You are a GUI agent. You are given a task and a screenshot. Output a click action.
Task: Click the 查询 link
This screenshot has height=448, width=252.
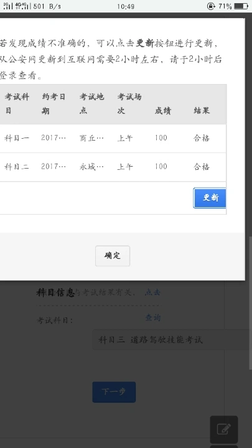153,317
